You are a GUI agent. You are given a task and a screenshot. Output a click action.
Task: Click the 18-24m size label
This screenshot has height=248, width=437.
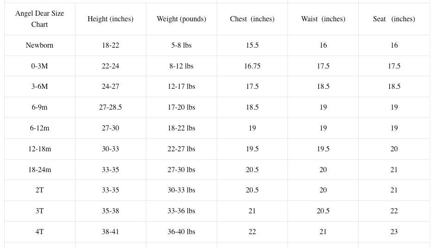(39, 170)
